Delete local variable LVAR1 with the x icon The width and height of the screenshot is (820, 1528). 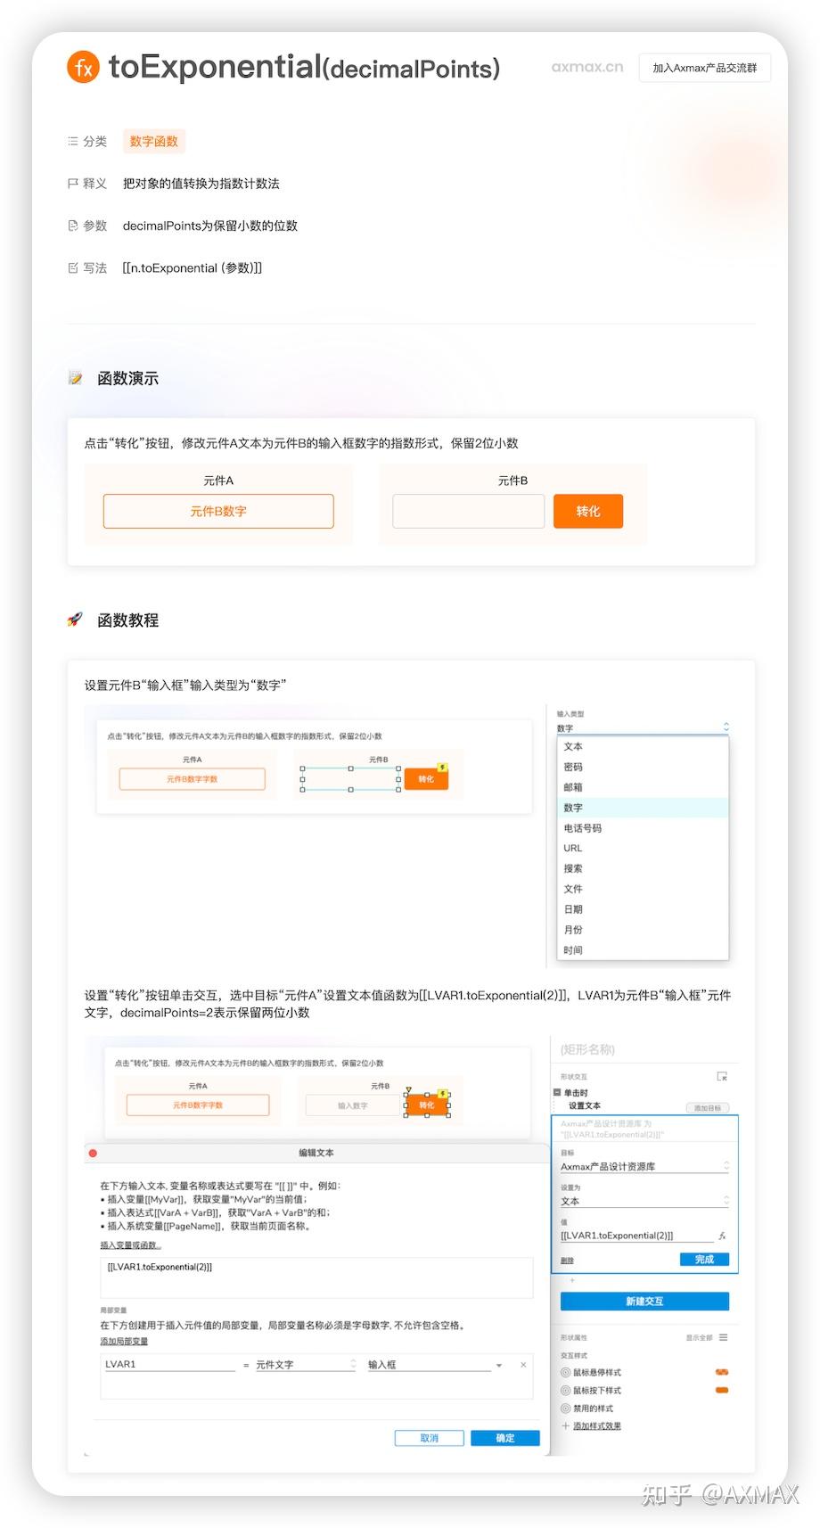tap(523, 1365)
